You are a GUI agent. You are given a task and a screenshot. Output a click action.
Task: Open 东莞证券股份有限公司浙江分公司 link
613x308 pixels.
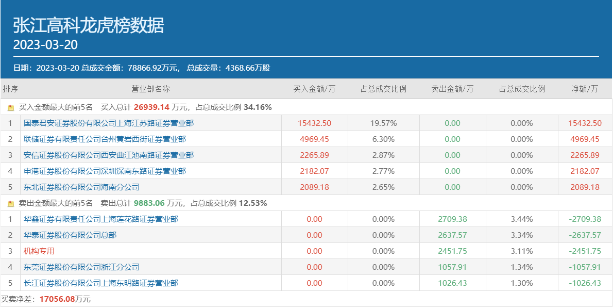click(81, 267)
